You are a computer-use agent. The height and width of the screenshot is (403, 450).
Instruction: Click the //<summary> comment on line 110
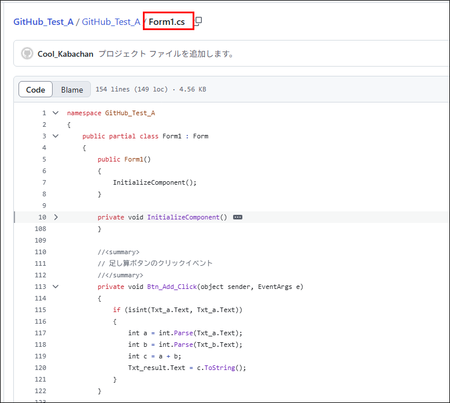click(119, 252)
